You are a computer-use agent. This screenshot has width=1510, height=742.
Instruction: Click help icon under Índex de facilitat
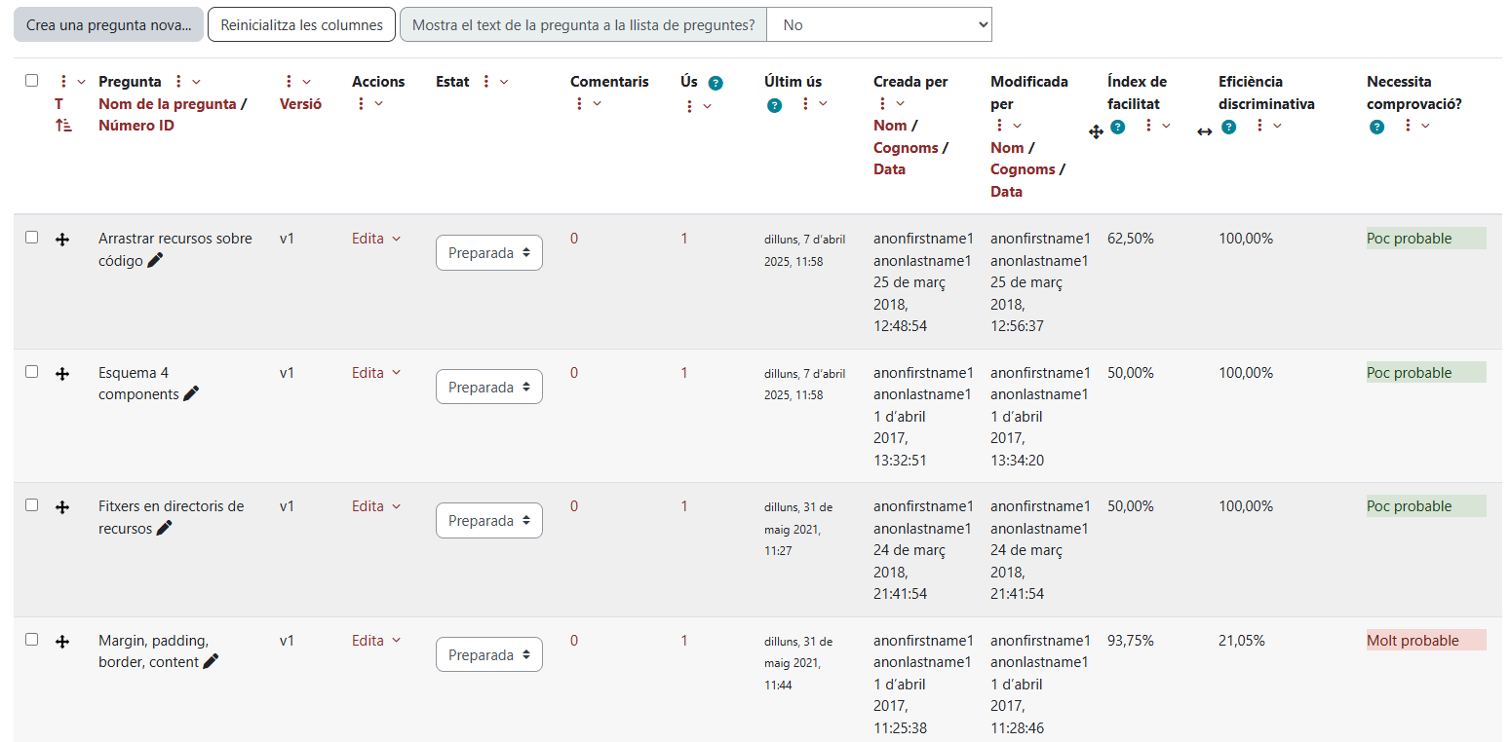point(1118,127)
